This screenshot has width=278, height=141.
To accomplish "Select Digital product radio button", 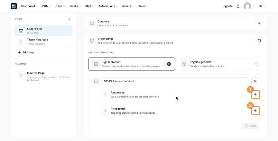I will click(x=169, y=64).
